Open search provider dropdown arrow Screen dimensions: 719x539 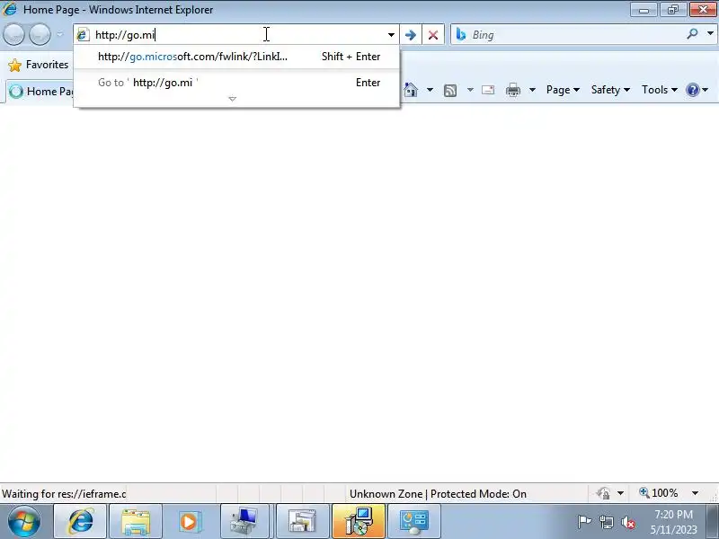tap(710, 33)
